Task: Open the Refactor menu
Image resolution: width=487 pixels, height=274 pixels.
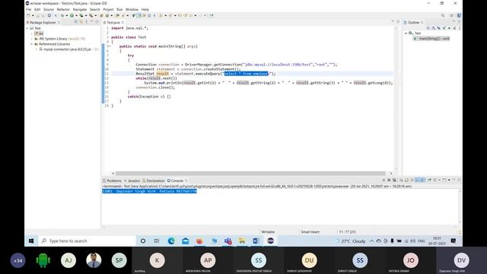Action: (x=63, y=10)
